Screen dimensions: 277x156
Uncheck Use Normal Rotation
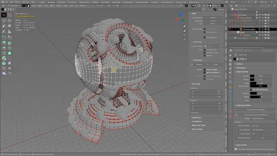(251, 90)
